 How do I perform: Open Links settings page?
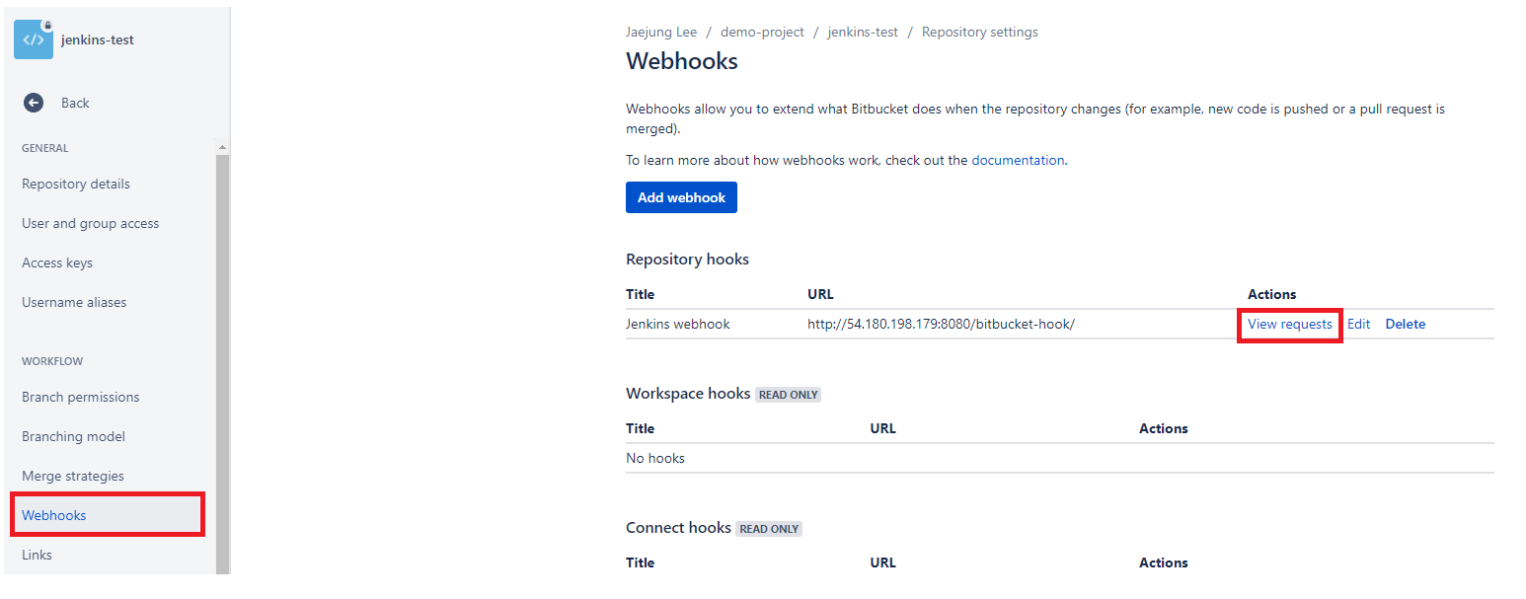(37, 555)
